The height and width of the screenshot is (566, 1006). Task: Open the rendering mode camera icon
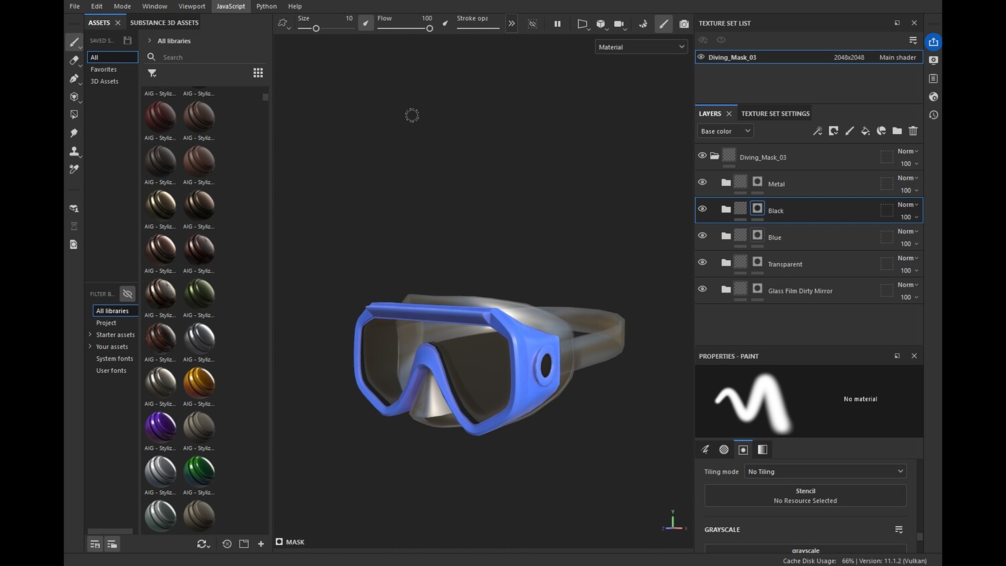(x=683, y=24)
